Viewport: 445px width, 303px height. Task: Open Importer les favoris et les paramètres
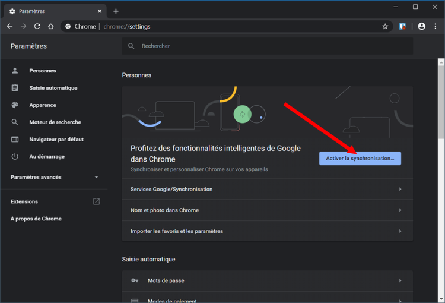point(267,231)
